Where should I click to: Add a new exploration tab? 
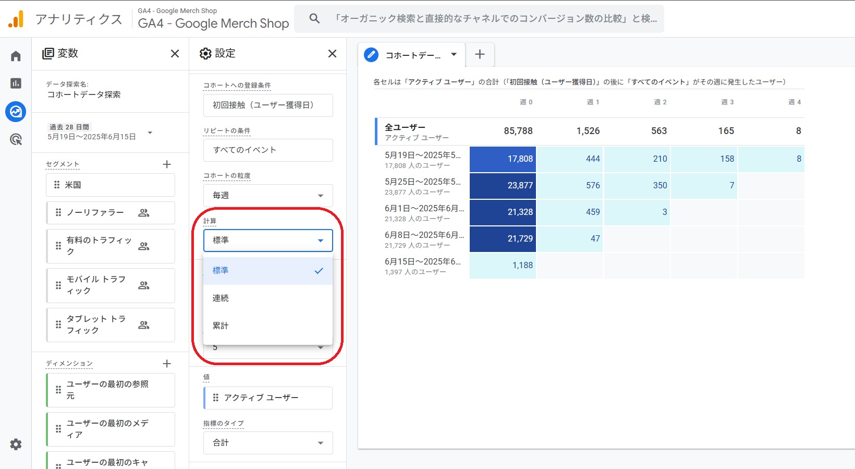pos(480,54)
